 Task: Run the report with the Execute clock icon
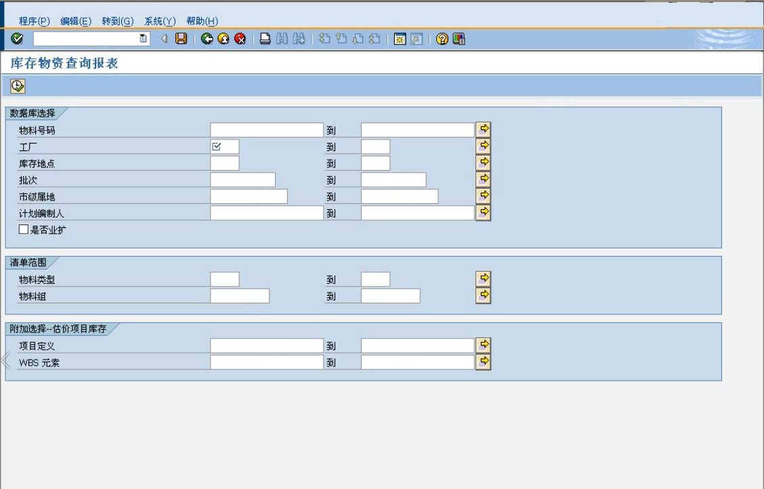click(18, 86)
